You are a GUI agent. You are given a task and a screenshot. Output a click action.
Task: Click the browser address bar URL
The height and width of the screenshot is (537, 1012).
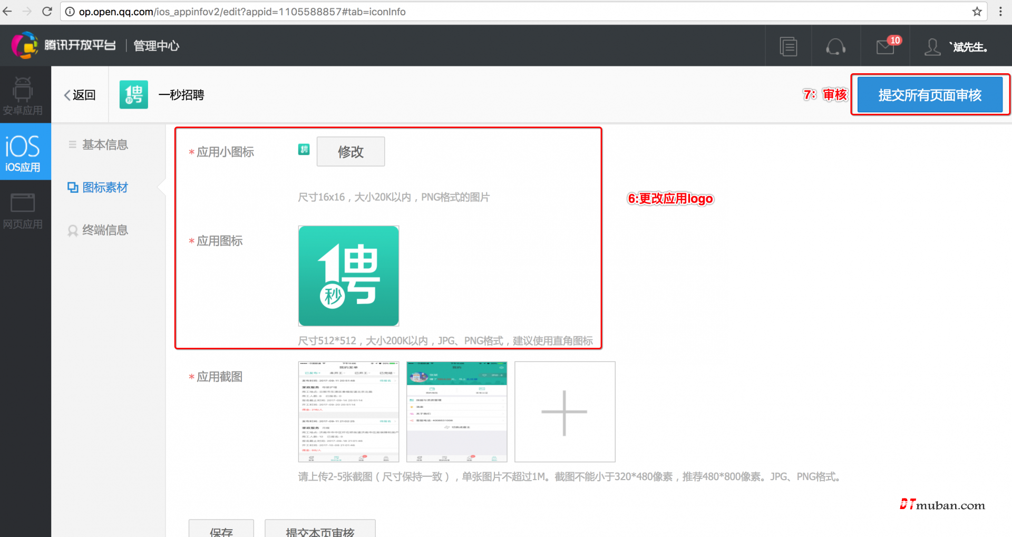click(x=242, y=12)
